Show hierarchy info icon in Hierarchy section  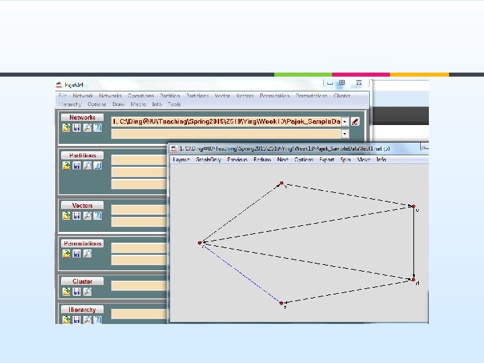pos(97,319)
